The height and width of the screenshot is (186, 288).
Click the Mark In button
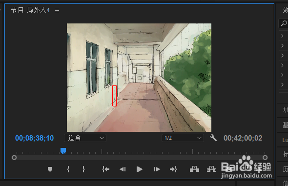pyautogui.click(x=68, y=169)
